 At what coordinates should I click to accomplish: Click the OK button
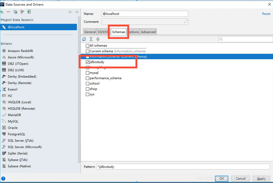(221, 179)
